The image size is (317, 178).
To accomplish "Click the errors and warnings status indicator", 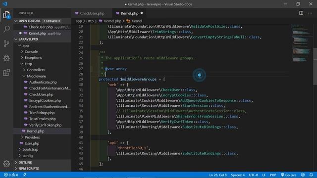I will [x=11, y=175].
